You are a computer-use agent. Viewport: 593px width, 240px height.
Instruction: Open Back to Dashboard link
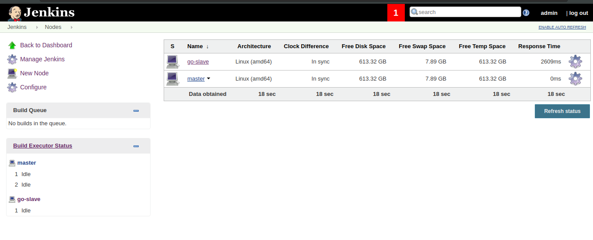(x=46, y=45)
